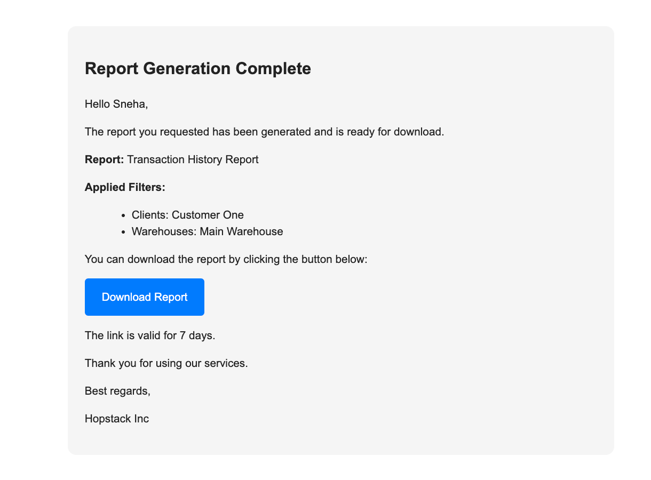Click "Thank you for using our services" line
The image size is (651, 480).
(166, 363)
